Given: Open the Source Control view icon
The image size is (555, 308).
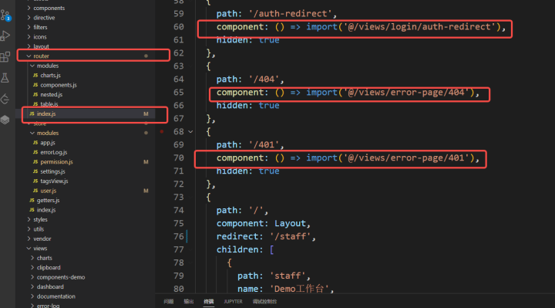Looking at the screenshot, I should click(5, 15).
